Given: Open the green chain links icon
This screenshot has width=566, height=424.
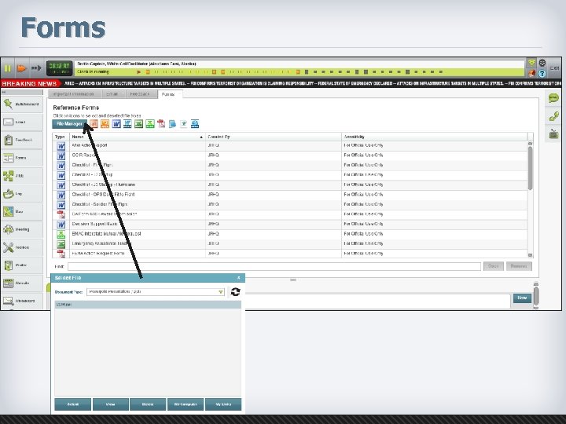Looking at the screenshot, I should click(x=553, y=116).
